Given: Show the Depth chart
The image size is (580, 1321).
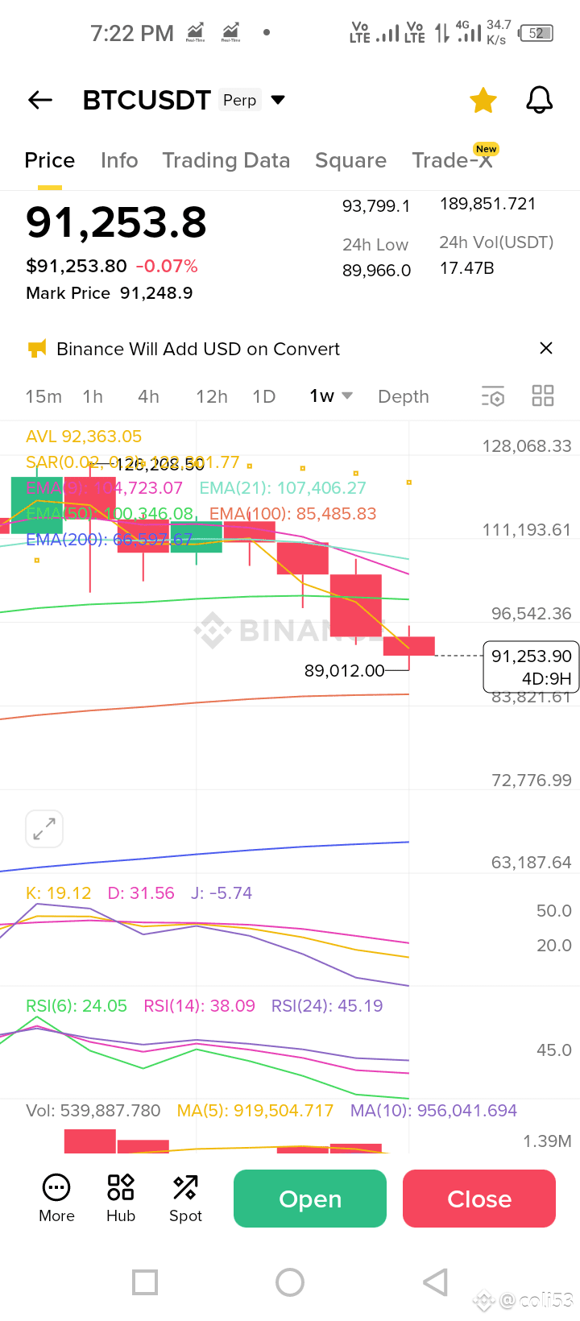Looking at the screenshot, I should pos(404,396).
